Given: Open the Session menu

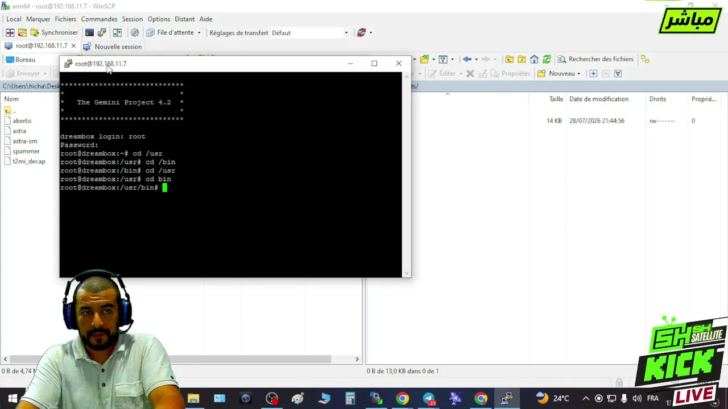Looking at the screenshot, I should 133,19.
